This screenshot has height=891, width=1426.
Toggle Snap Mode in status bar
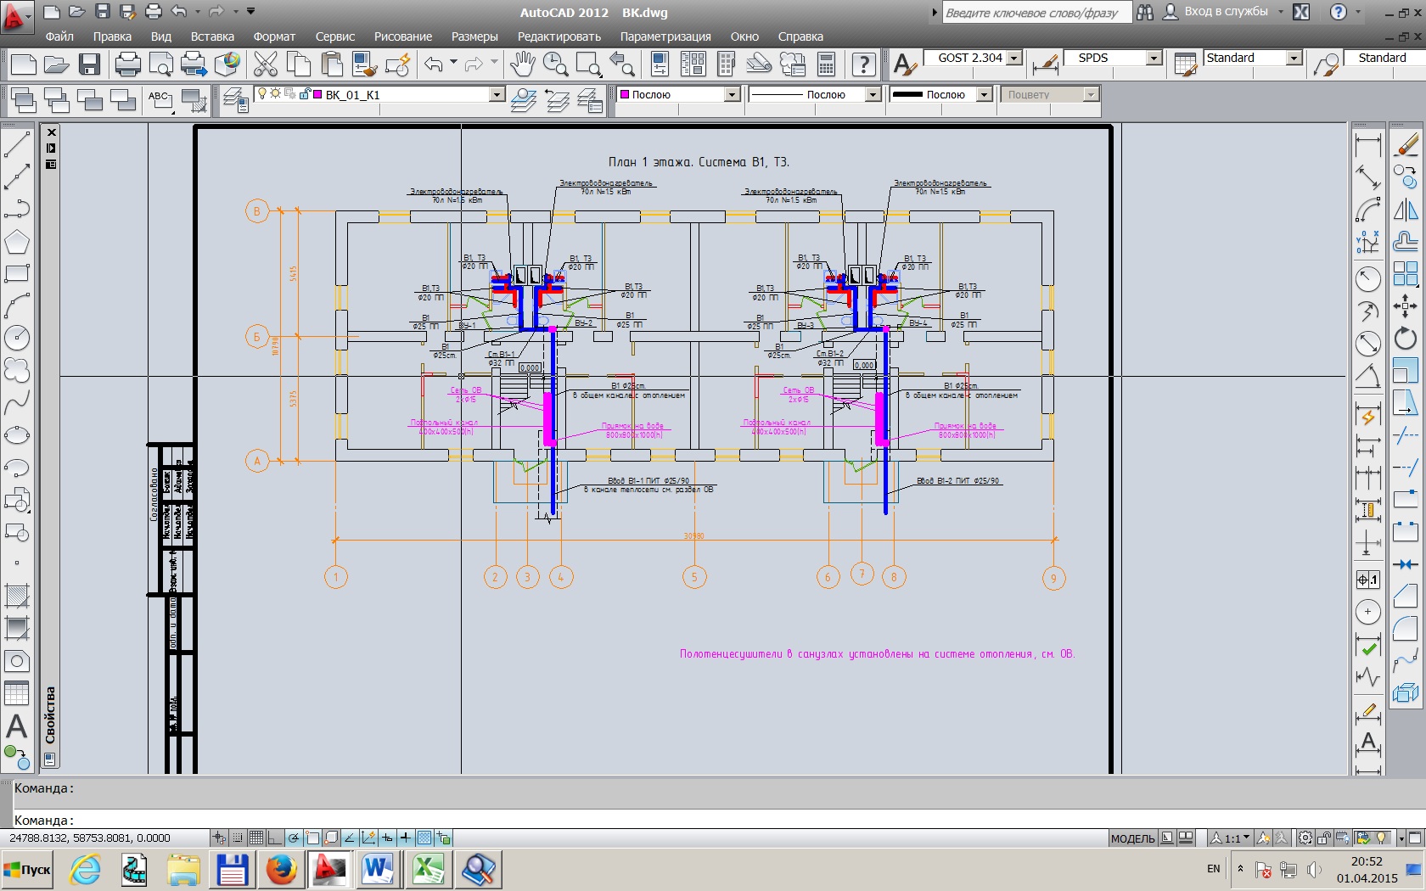[x=238, y=838]
